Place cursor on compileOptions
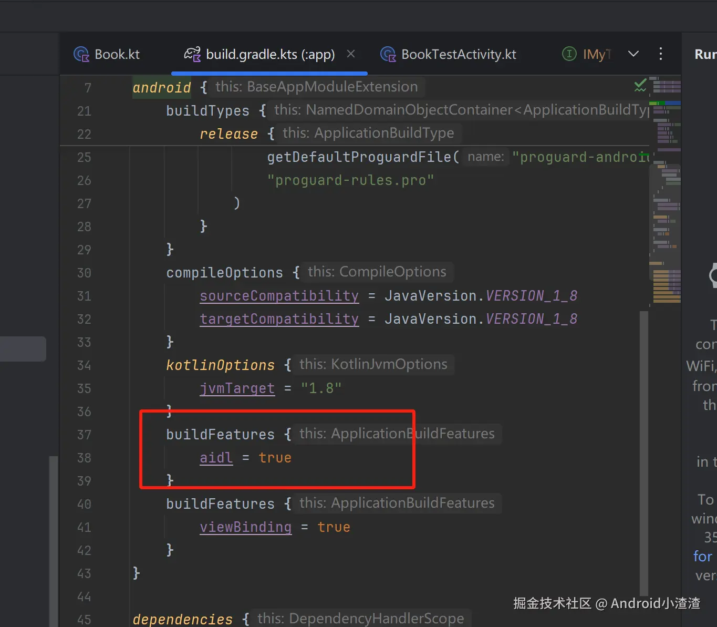 tap(224, 272)
